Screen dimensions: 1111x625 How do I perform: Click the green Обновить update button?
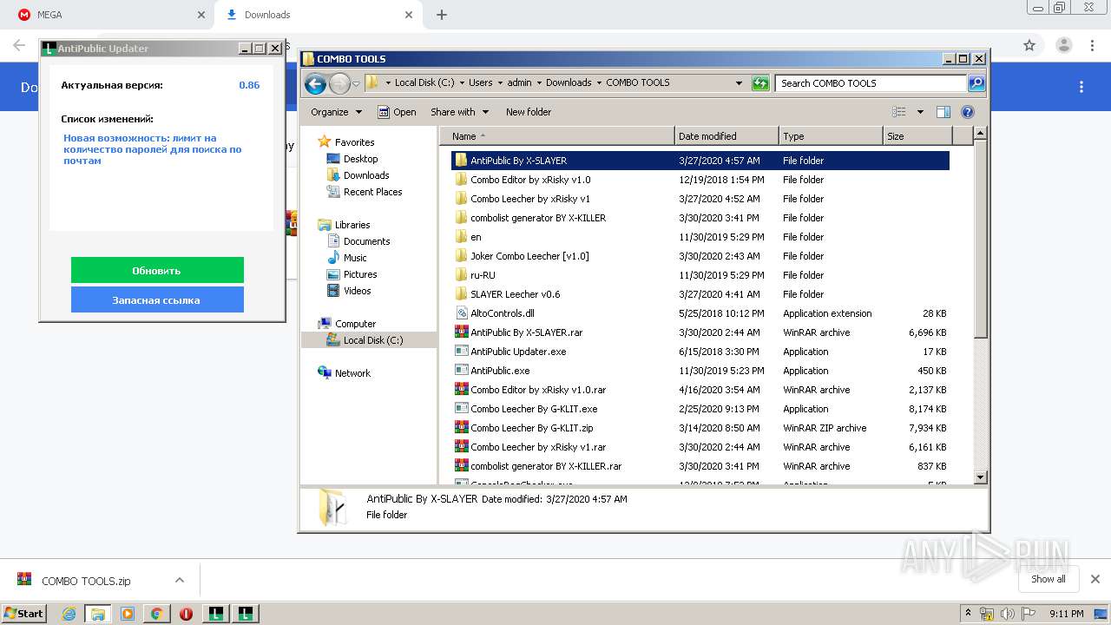[x=157, y=270]
